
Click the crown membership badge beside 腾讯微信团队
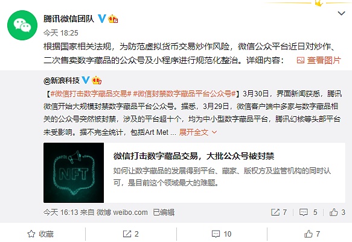113,19
